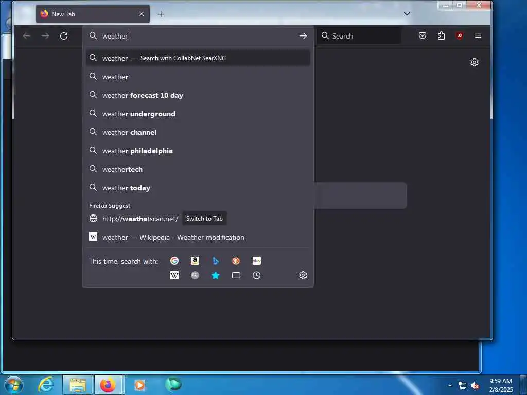
Task: Choose Search with CollabNet SearXNG result
Action: [198, 58]
